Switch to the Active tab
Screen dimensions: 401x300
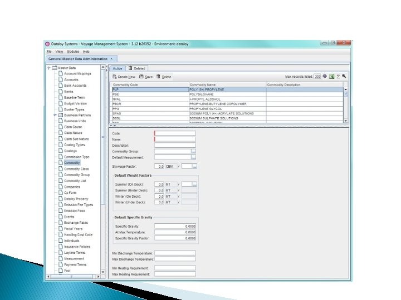118,68
